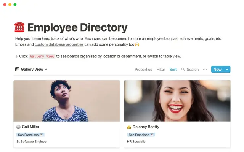The image size is (244, 152).
Task: Open Cali Miller's cover photo
Action: [x=67, y=101]
